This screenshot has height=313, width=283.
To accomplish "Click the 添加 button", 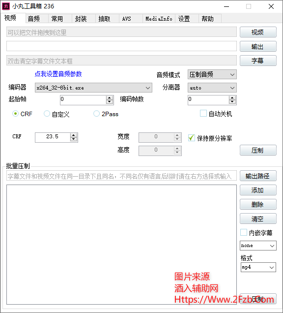I will (258, 190).
